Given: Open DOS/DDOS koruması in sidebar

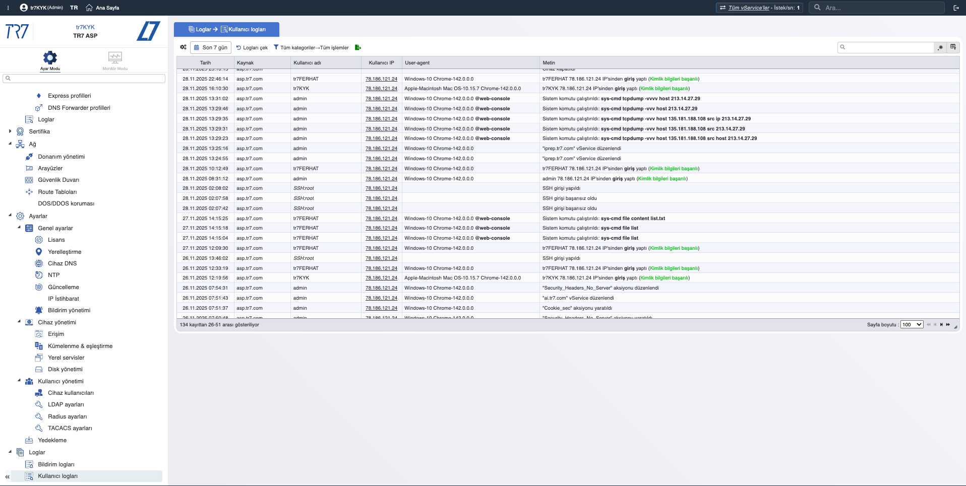Looking at the screenshot, I should pos(66,203).
